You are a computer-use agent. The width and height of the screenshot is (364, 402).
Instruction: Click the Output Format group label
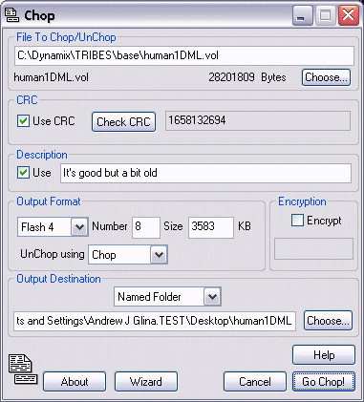(49, 201)
